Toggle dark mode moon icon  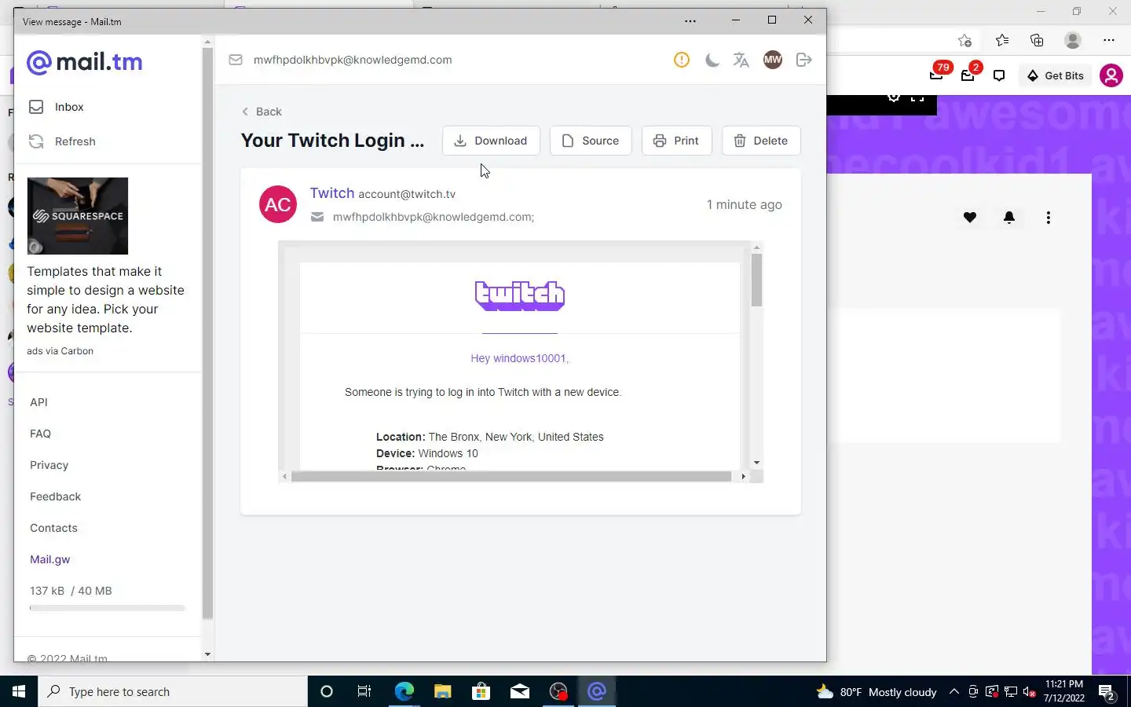pos(712,60)
